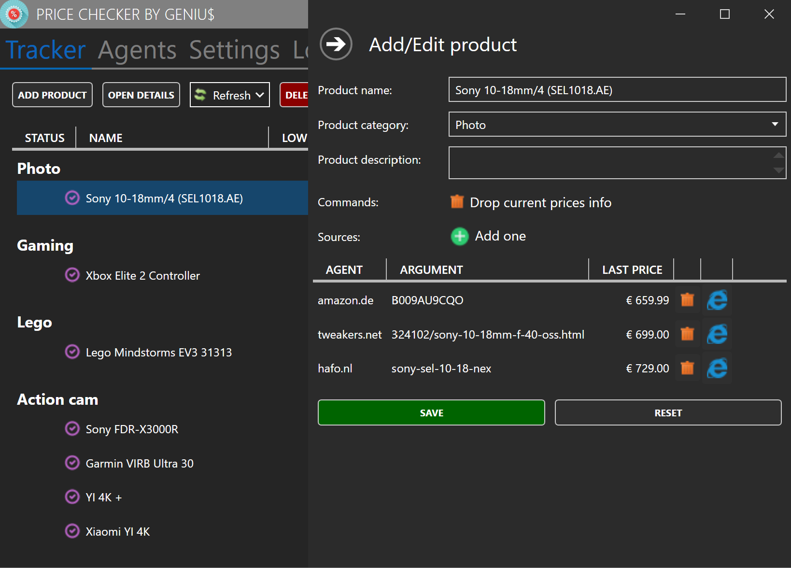The height and width of the screenshot is (568, 791).
Task: Select the YI 4K + row
Action: 162,497
